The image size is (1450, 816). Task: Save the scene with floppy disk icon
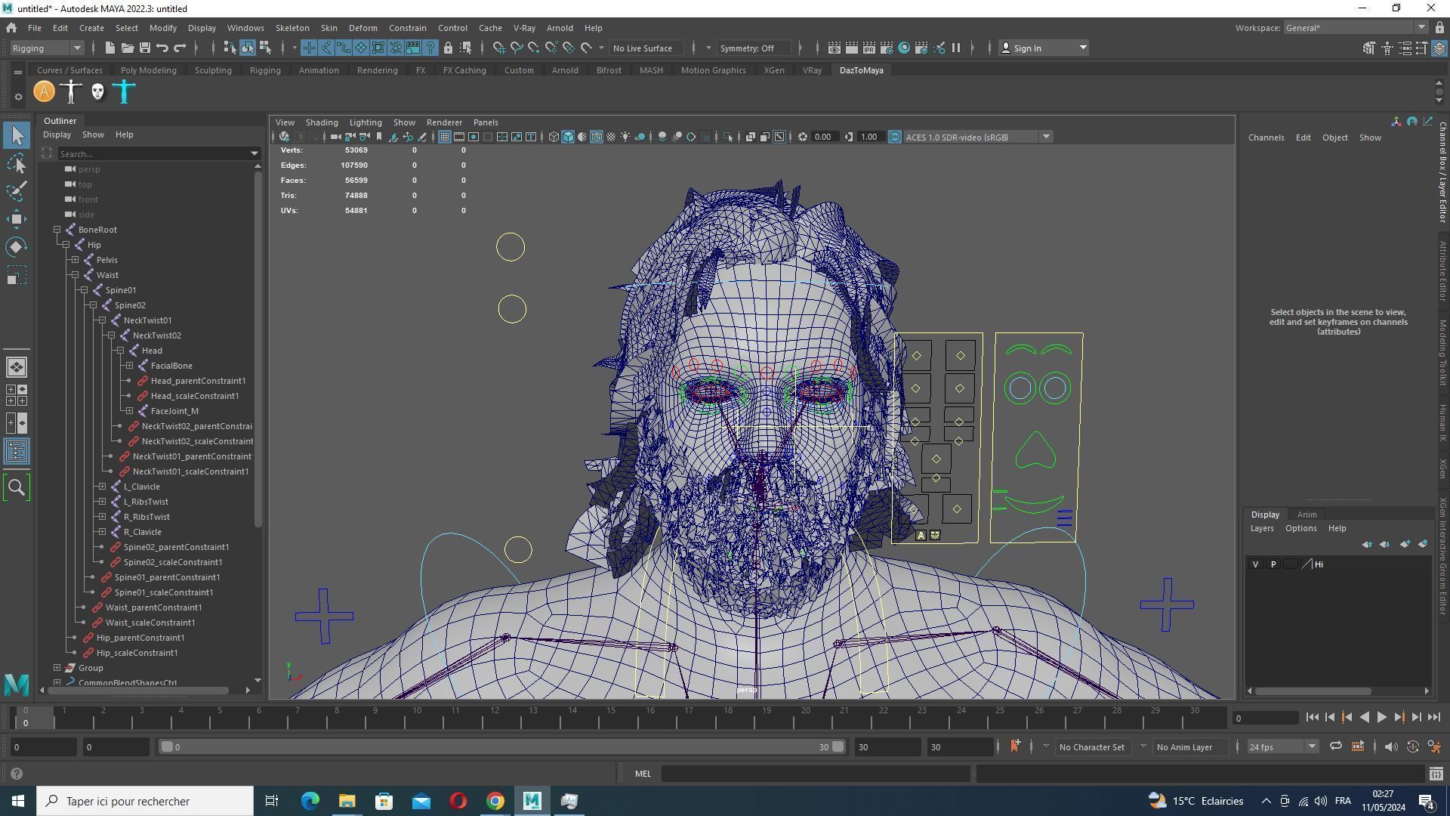(x=145, y=48)
